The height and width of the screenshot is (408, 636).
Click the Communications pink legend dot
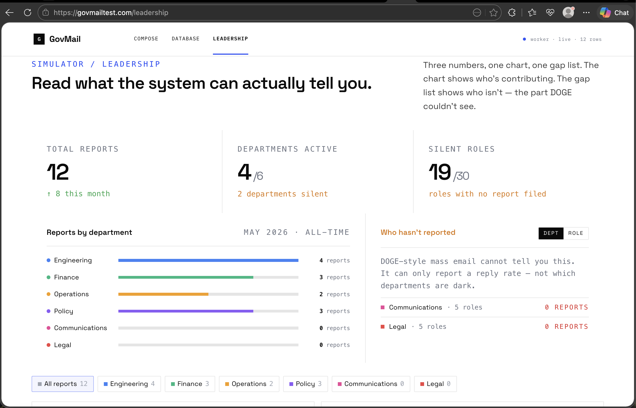48,328
